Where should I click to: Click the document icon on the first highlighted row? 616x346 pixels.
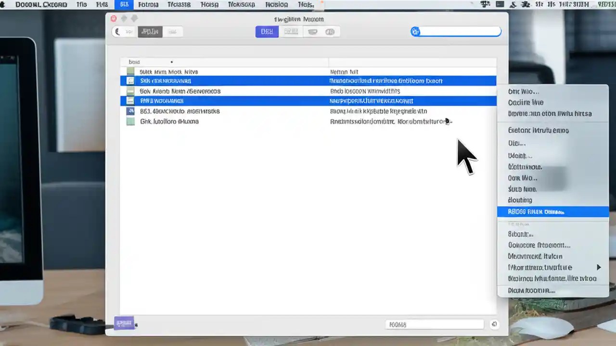[130, 80]
